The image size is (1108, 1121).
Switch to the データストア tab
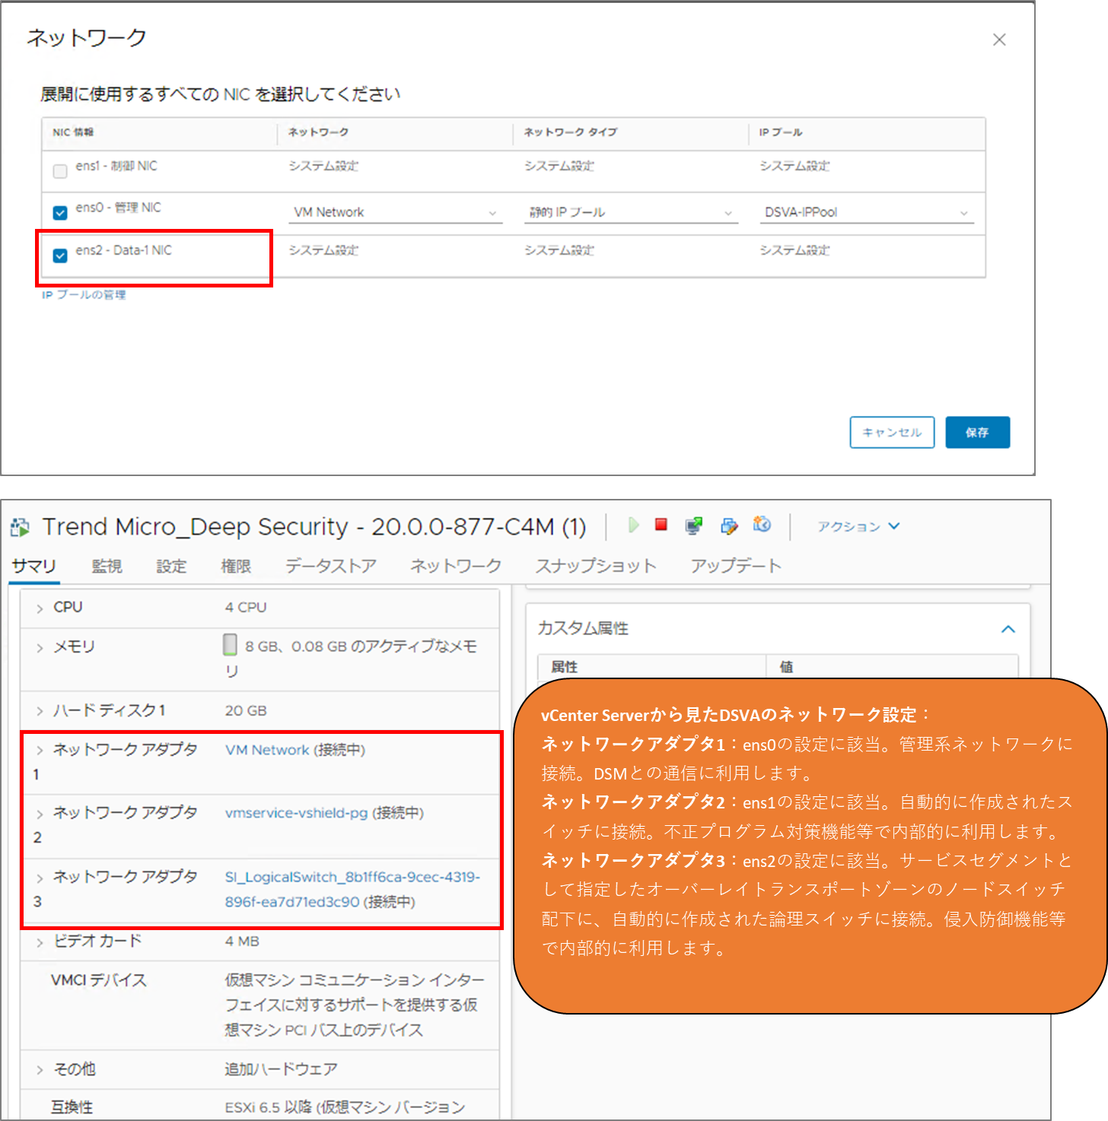coord(331,566)
